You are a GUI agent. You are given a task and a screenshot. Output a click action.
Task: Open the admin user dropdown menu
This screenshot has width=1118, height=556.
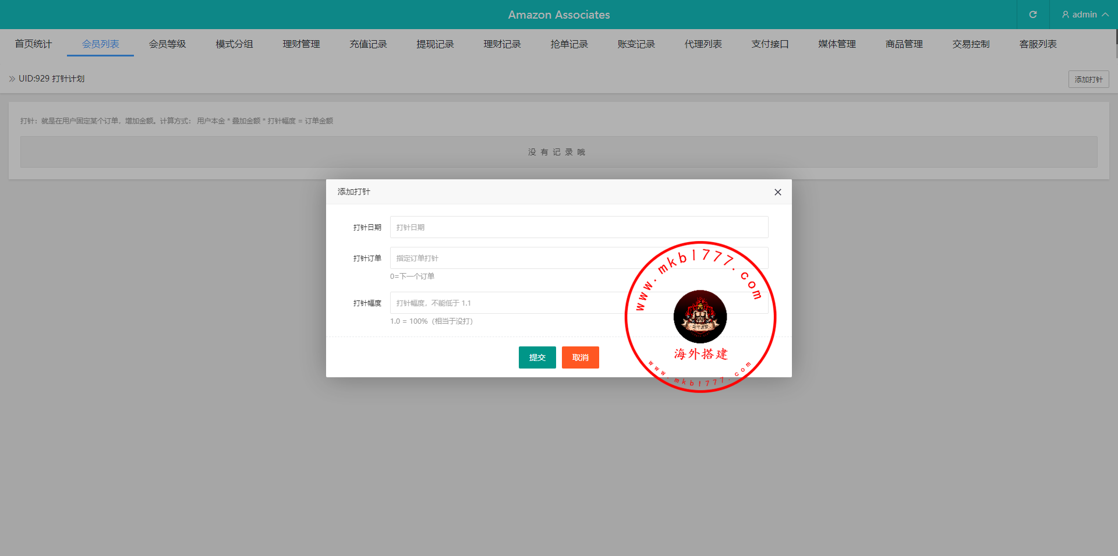(x=1085, y=15)
